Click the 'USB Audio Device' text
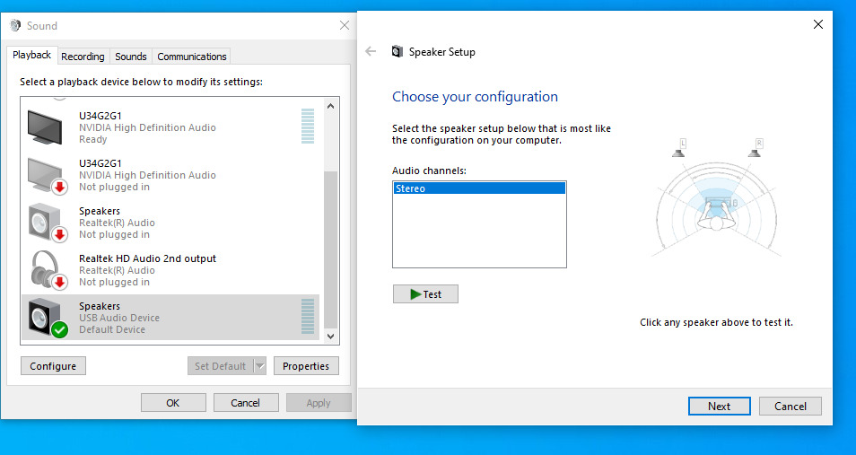This screenshot has width=856, height=455. 119,318
